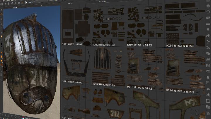The height and width of the screenshot is (119, 211).
Task: Select the beige foreground color swatch
Action: pos(1,36)
